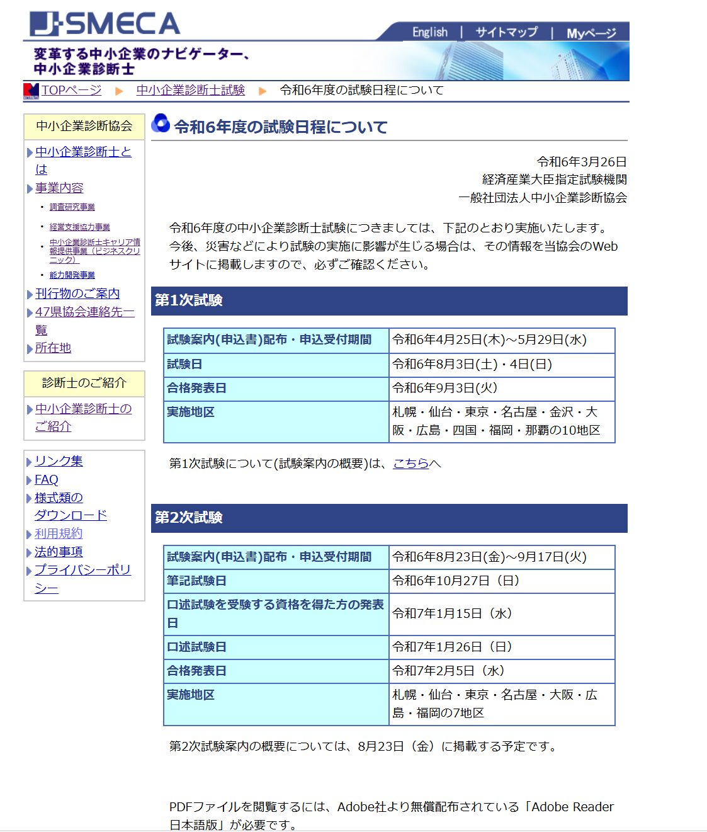Click the red icon beside TOPページ
Image resolution: width=707 pixels, height=832 pixels.
pyautogui.click(x=31, y=91)
